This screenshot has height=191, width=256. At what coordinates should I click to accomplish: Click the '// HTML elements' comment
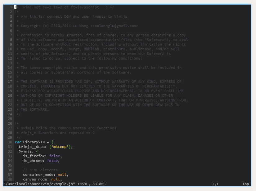40,170
